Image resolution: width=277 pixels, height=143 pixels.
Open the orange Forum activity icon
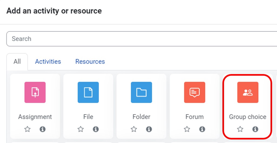coord(195,92)
